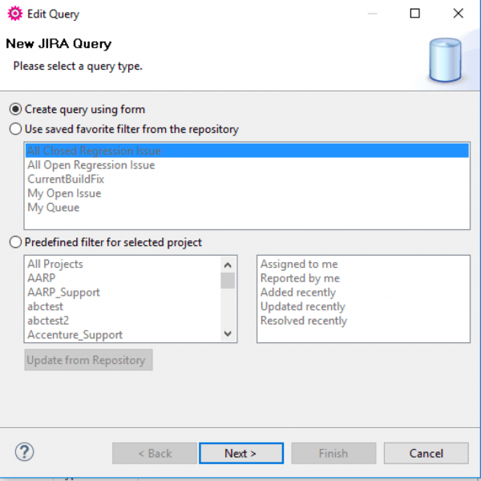Click the database cylinder wizard image

tap(444, 60)
